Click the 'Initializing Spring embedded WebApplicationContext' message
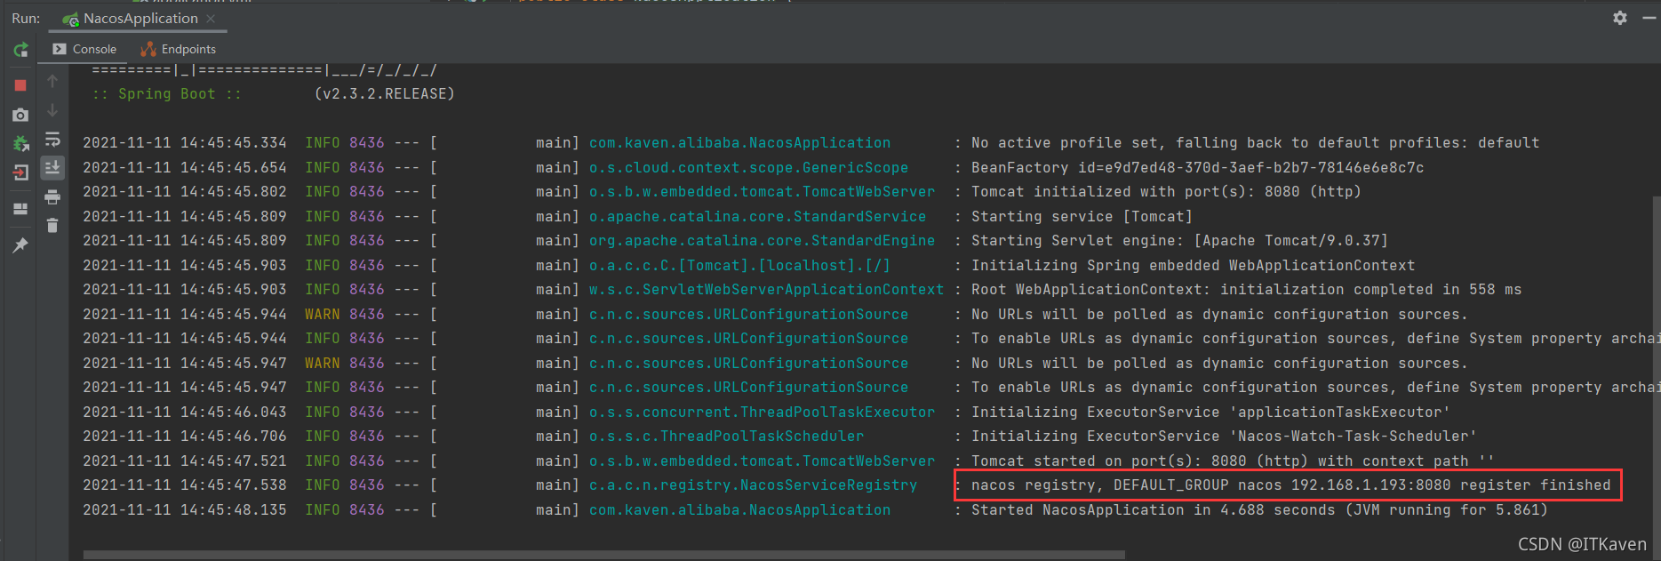The width and height of the screenshot is (1661, 561). tap(1193, 266)
